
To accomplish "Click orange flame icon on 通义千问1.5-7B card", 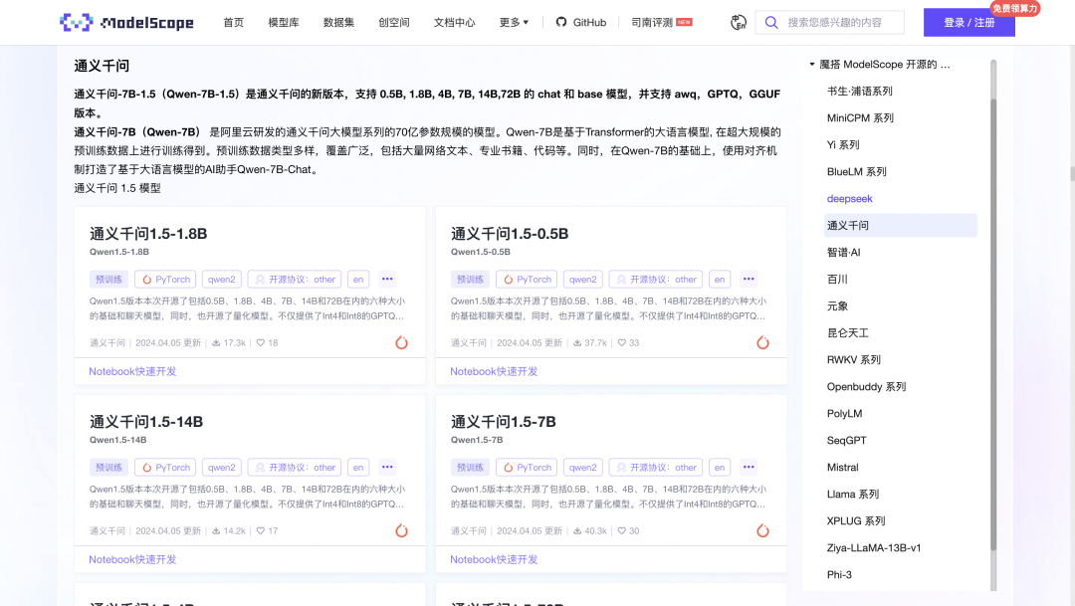I will pyautogui.click(x=763, y=530).
